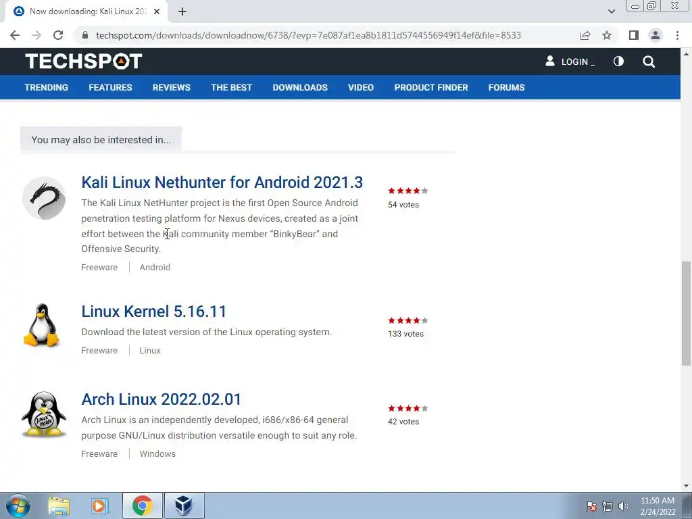The height and width of the screenshot is (519, 692).
Task: Click the '133 votes' text
Action: 405,334
